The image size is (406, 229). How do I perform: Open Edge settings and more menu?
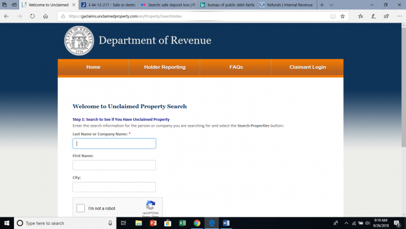tap(400, 16)
